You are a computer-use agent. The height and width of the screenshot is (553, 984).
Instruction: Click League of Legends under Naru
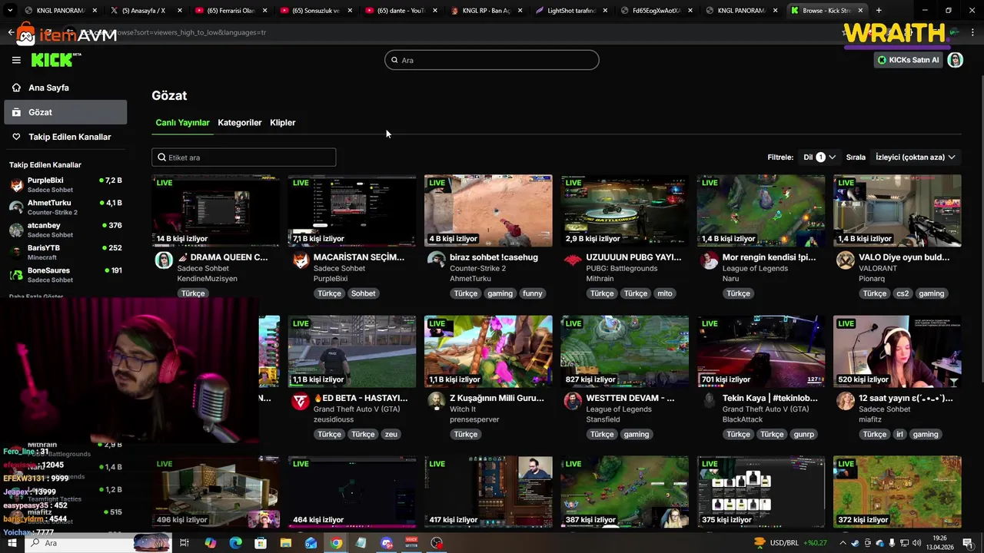pos(754,268)
